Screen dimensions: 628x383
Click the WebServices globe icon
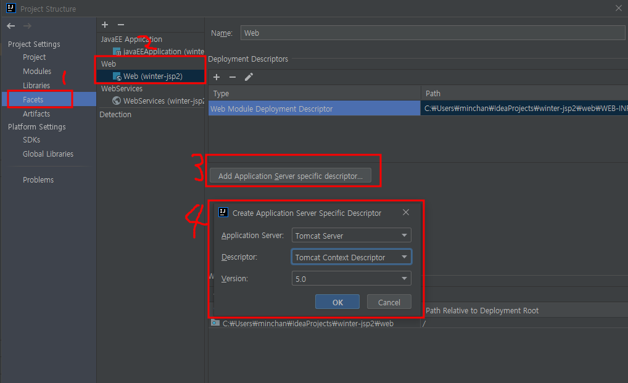point(117,101)
